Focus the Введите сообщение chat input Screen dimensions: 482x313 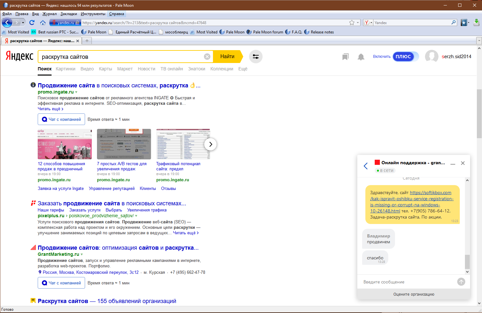[408, 282]
